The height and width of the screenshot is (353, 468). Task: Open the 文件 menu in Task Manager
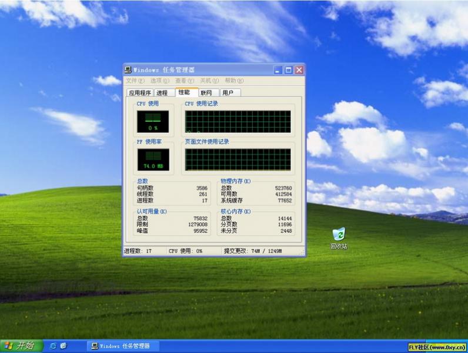(135, 81)
